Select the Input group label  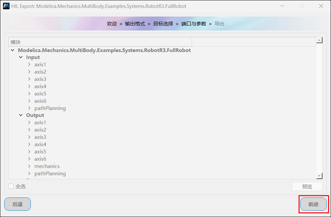(33, 57)
